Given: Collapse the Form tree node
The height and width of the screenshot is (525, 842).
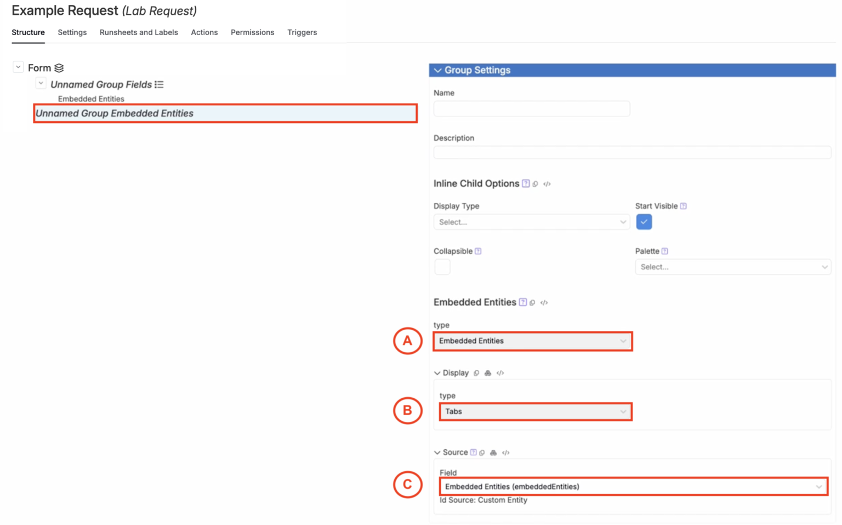Looking at the screenshot, I should [x=18, y=67].
